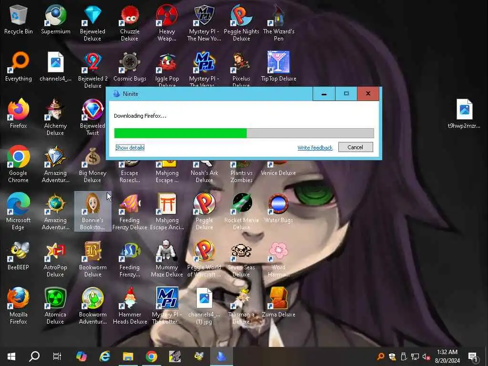Select the Everything search shortcut
This screenshot has width=488, height=366.
pyautogui.click(x=19, y=67)
